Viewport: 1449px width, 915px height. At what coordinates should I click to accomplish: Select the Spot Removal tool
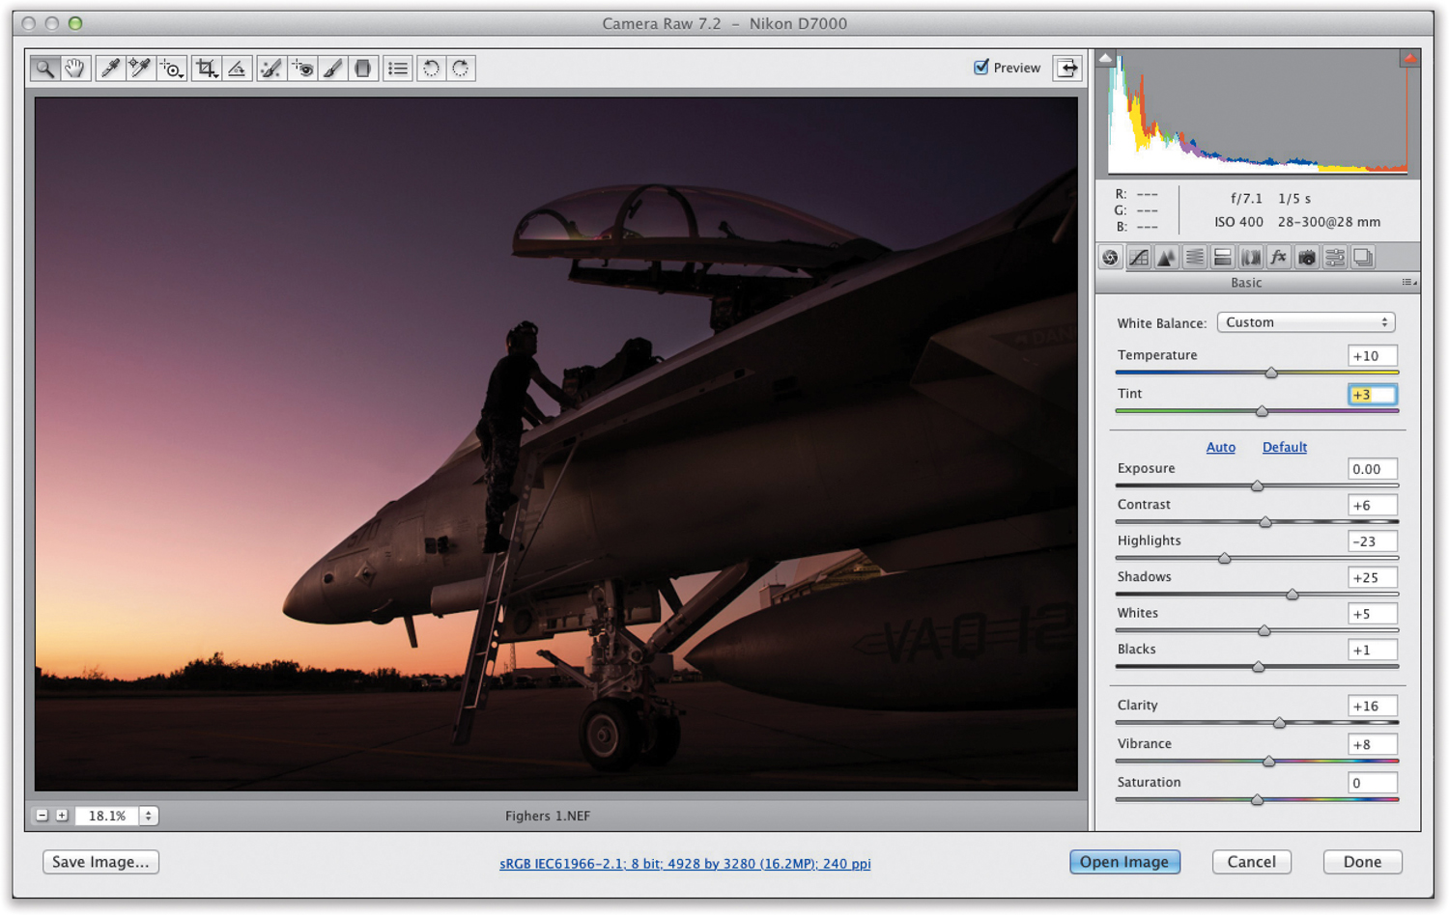pos(271,69)
